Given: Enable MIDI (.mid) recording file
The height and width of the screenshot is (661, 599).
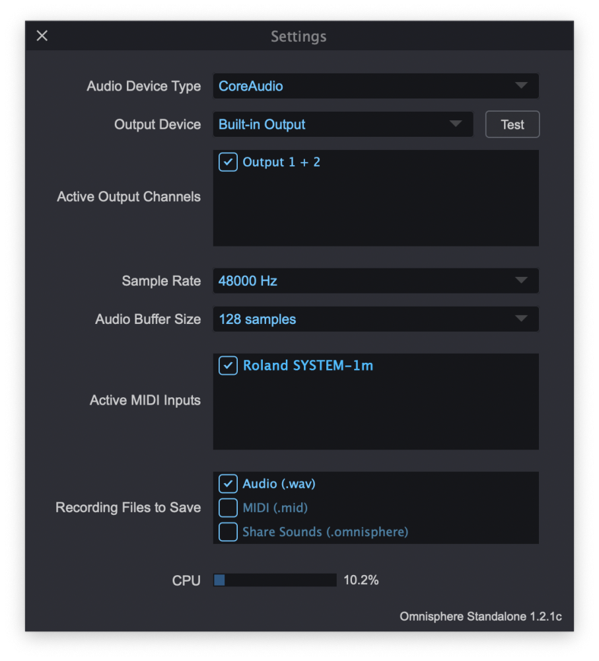Looking at the screenshot, I should coord(229,508).
